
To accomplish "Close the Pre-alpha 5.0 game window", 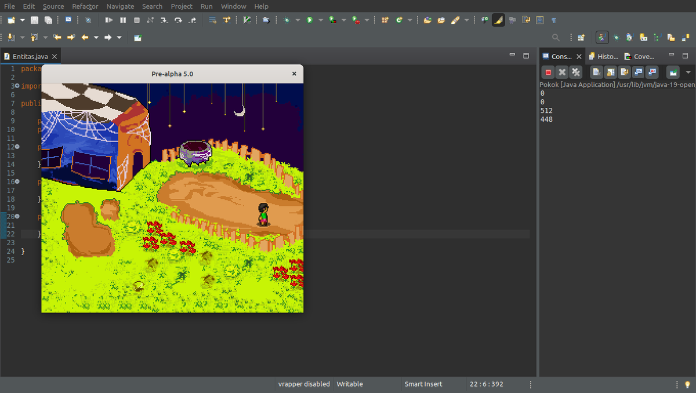I will 294,74.
